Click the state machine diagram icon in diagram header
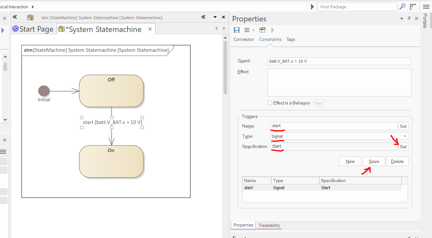 30,18
